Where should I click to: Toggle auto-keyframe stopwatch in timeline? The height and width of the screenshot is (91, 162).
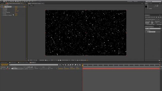click(x=78, y=65)
